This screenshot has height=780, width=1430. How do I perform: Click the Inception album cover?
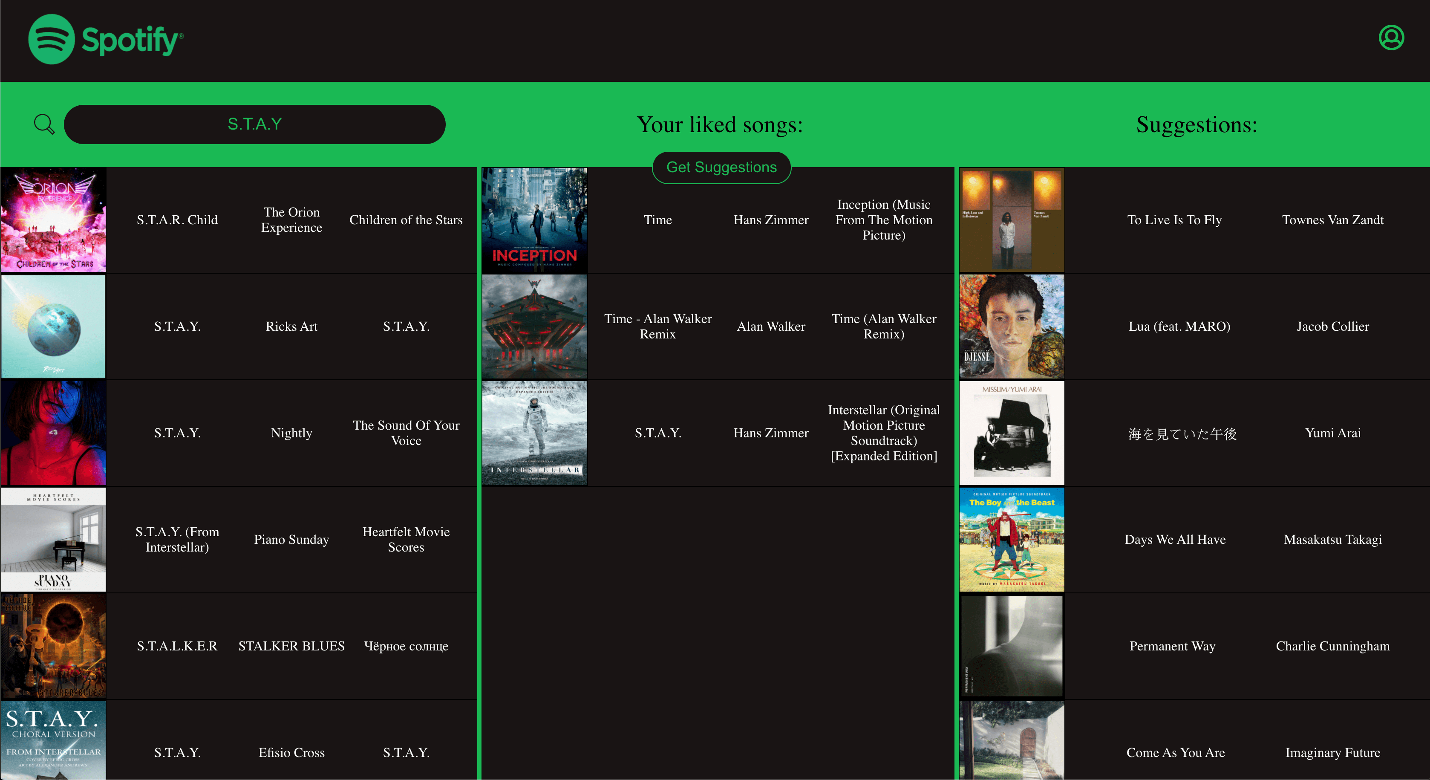(x=535, y=220)
